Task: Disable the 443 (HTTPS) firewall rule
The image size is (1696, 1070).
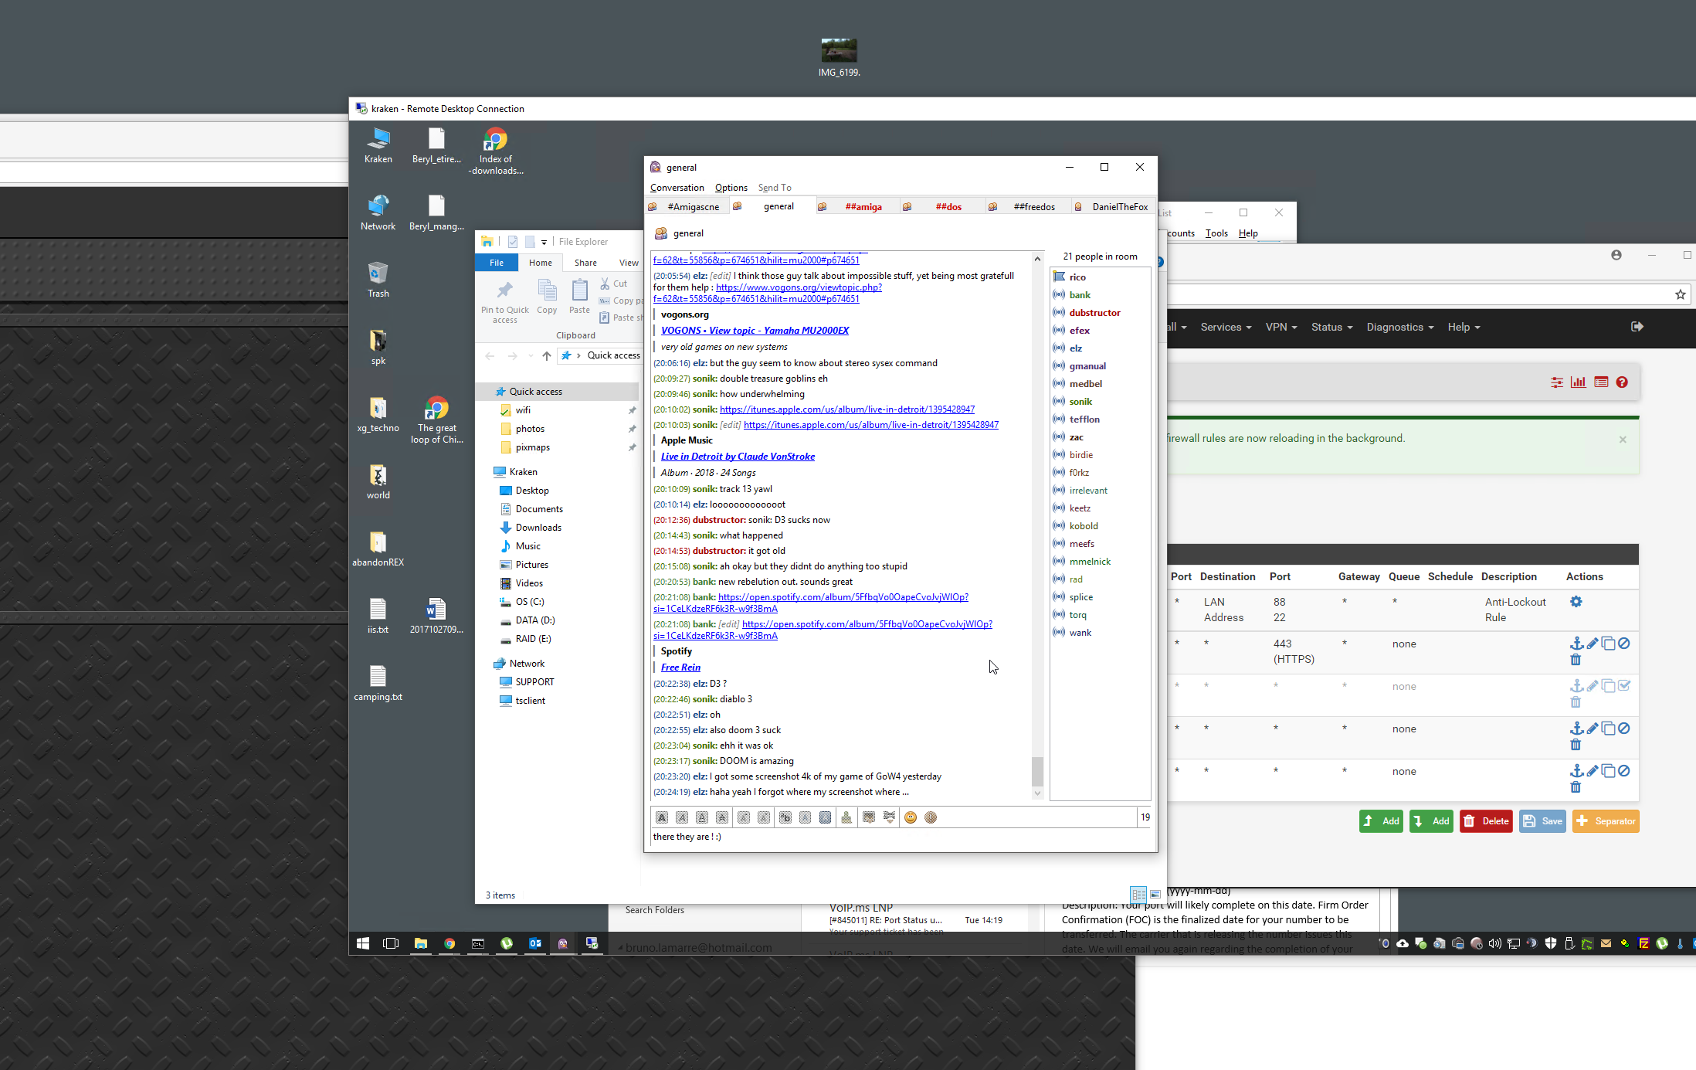Action: pos(1624,644)
